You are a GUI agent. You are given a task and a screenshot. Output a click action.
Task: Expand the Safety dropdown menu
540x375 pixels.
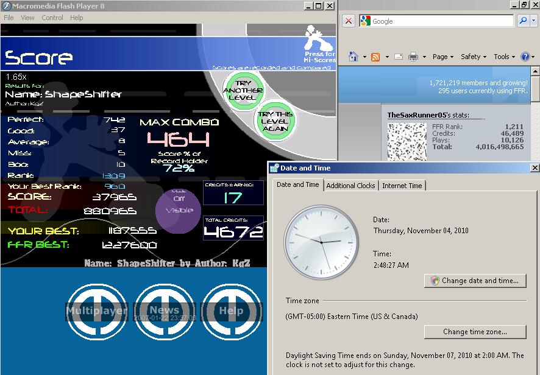[x=473, y=57]
